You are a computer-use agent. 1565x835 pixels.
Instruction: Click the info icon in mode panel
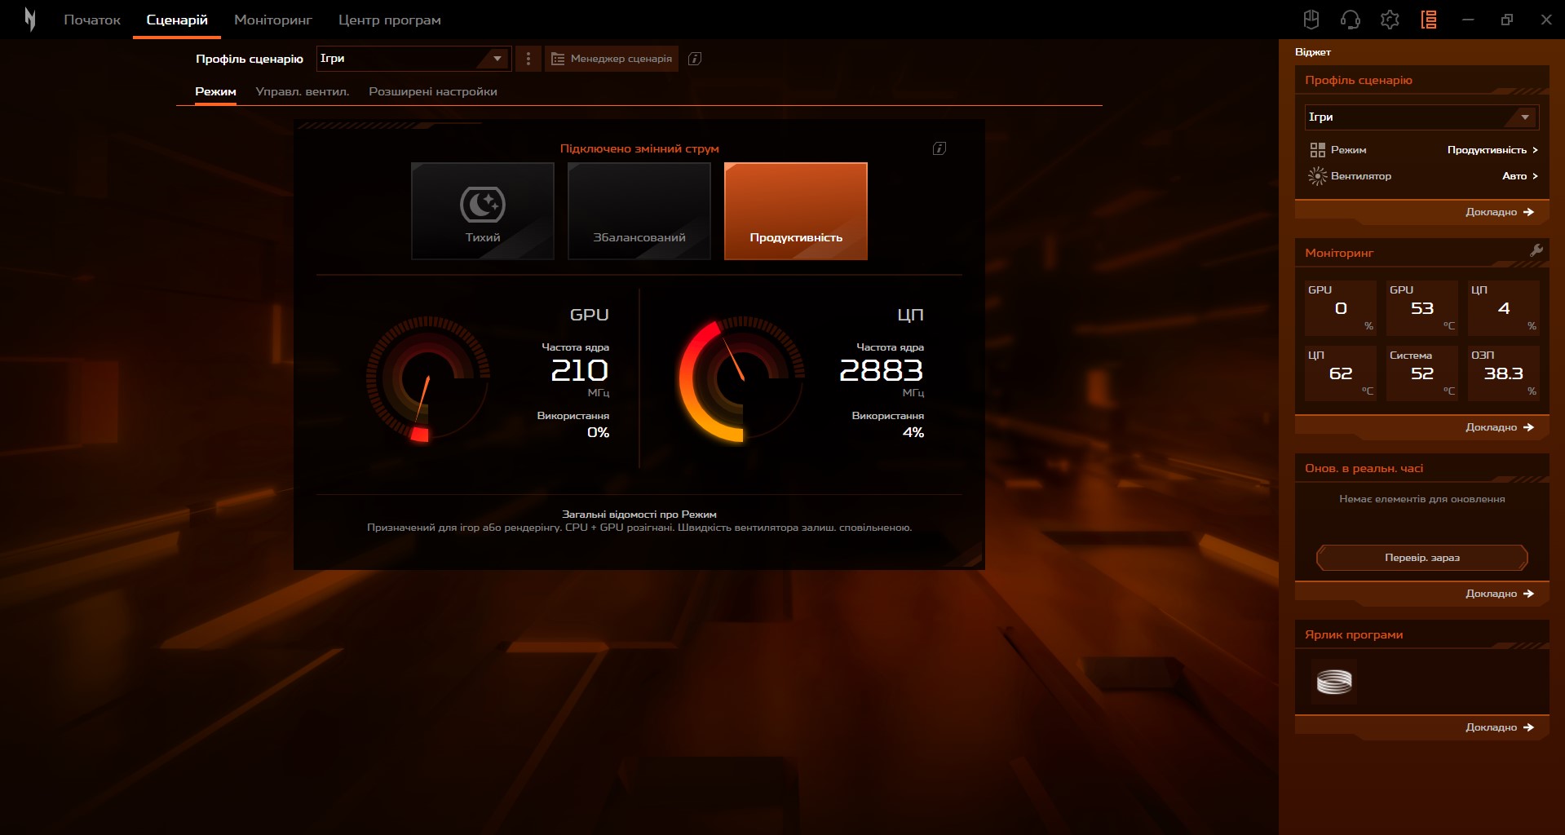point(939,148)
